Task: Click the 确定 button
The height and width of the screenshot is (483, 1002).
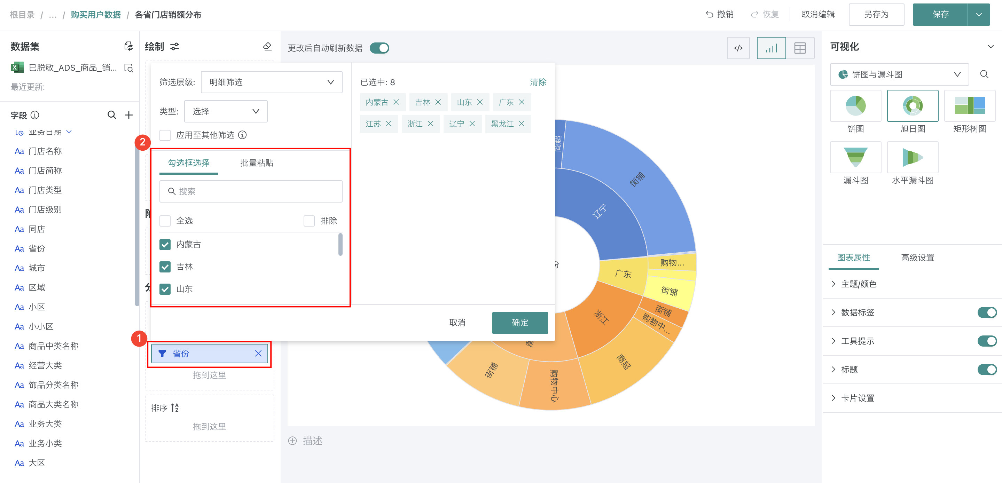Action: tap(520, 322)
